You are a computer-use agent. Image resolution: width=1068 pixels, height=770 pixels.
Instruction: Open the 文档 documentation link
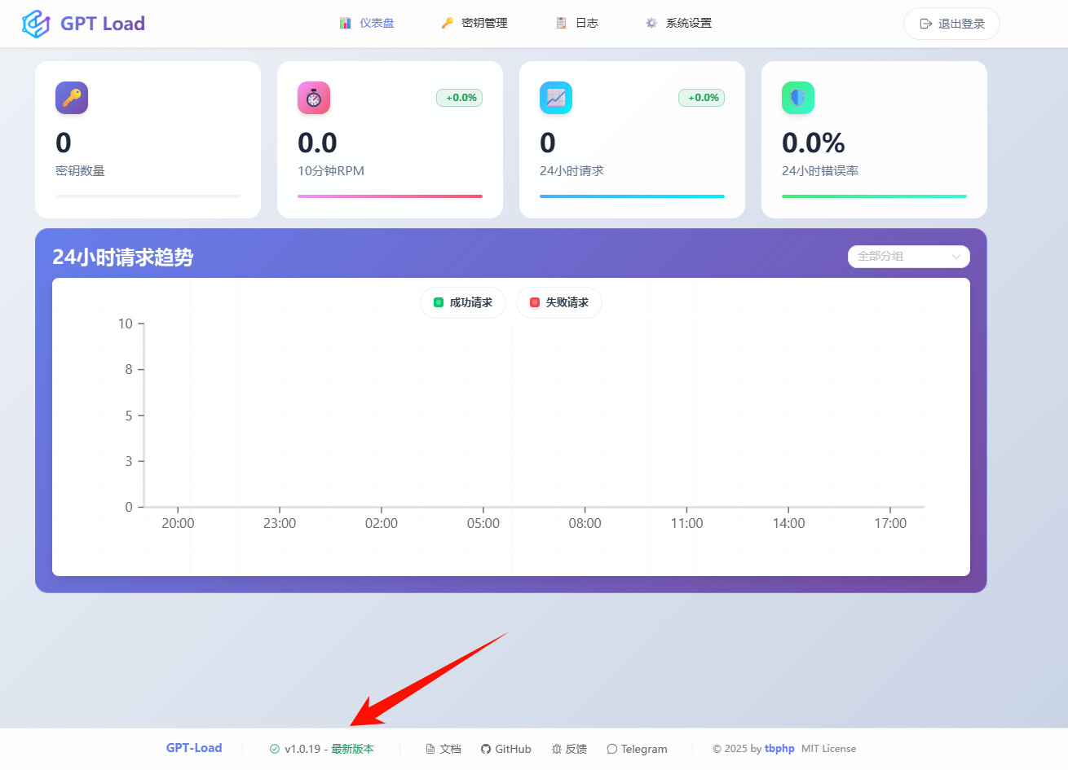pyautogui.click(x=444, y=749)
